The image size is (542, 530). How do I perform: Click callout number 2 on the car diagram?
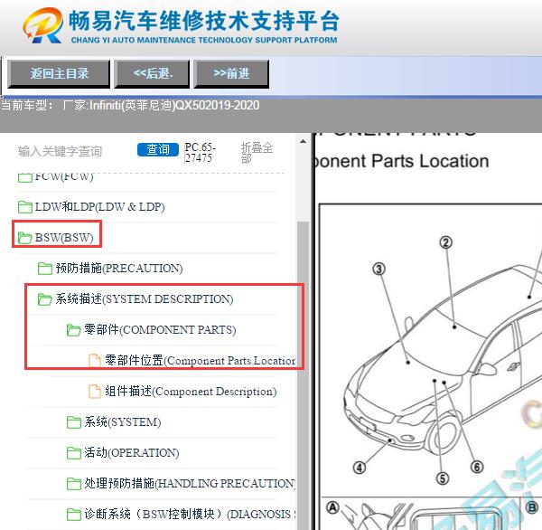coord(446,242)
